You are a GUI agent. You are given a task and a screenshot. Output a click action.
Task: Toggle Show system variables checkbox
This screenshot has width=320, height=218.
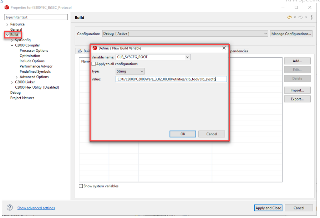(x=81, y=186)
